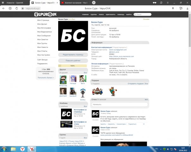Click the @bizon_sura Telegram link
The image size is (191, 152).
pyautogui.click(x=114, y=52)
